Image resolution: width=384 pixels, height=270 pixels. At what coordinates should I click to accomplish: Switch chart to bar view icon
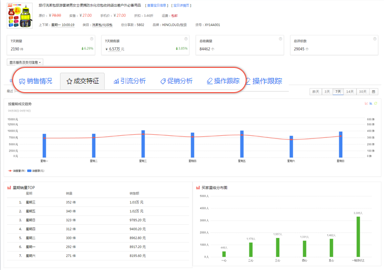click(371, 104)
